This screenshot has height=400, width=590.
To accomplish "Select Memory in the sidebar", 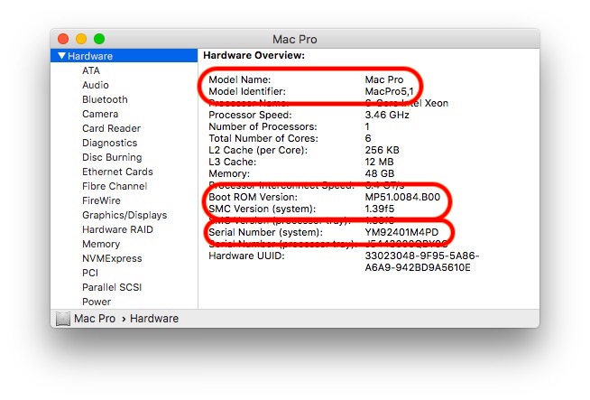I will (x=101, y=244).
